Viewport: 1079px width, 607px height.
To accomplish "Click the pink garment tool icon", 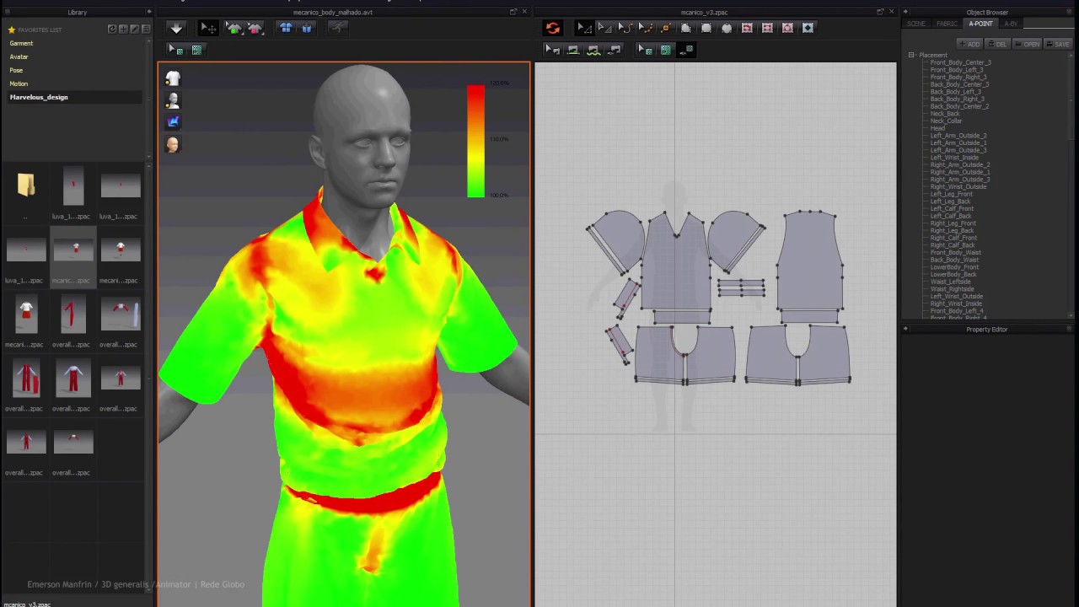I will 255,28.
